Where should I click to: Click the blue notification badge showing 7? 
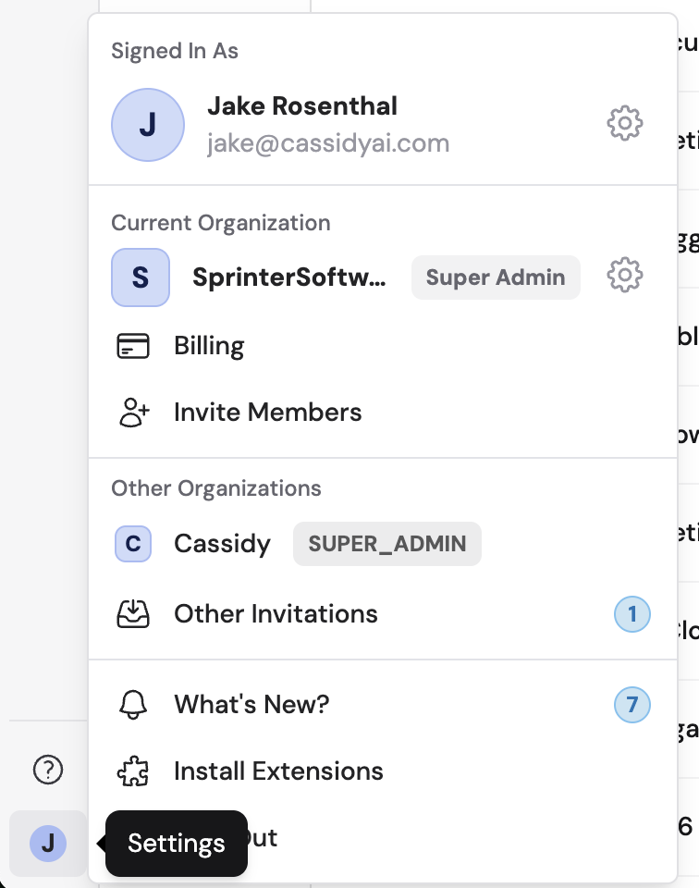(632, 704)
